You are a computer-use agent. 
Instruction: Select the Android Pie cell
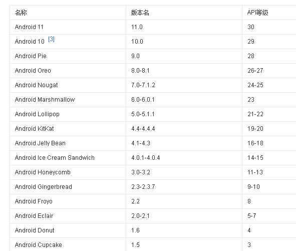click(68, 56)
